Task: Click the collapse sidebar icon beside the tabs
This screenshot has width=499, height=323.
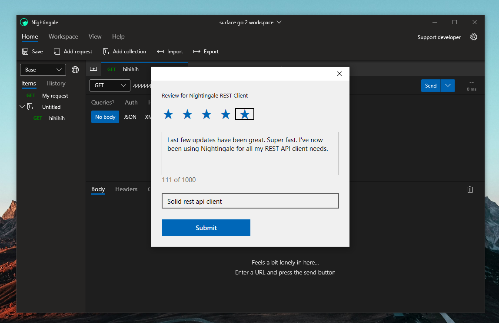Action: [93, 69]
